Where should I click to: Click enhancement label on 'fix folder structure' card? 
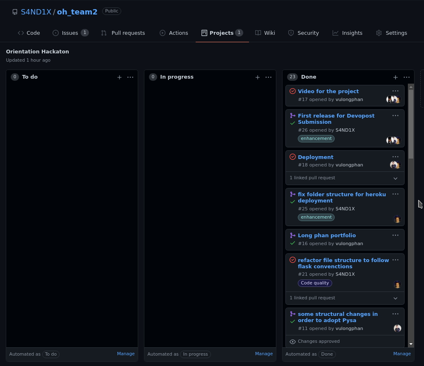tap(316, 217)
